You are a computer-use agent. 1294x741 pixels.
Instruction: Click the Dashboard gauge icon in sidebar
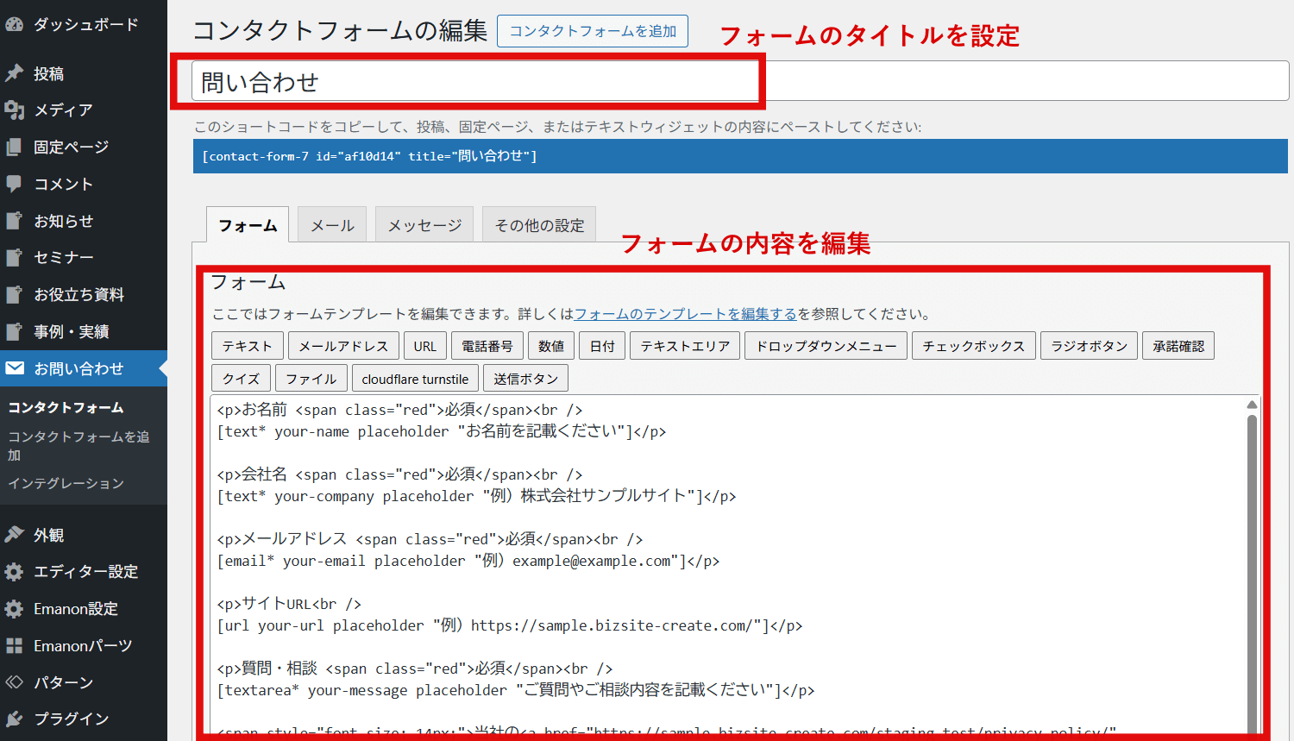pos(15,24)
